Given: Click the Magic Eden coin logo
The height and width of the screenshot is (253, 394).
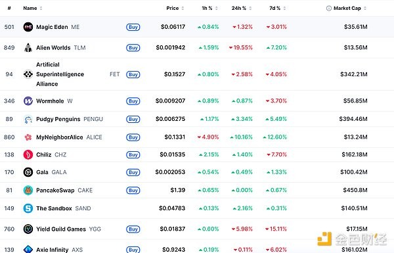Looking at the screenshot, I should point(28,27).
